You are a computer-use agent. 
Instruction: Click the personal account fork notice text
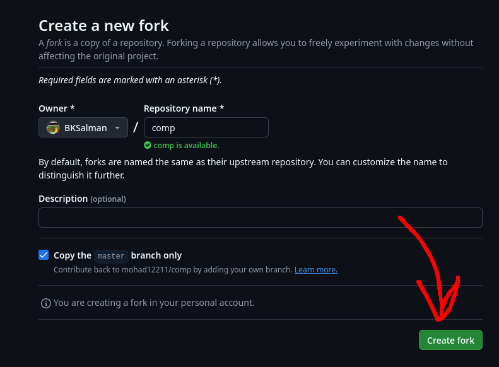[154, 303]
